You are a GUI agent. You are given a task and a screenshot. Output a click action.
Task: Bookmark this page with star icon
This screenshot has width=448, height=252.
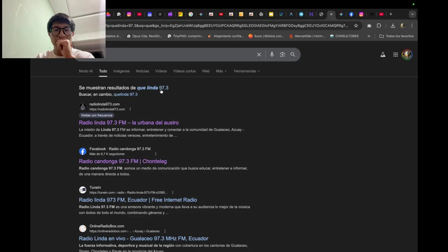[356, 26]
